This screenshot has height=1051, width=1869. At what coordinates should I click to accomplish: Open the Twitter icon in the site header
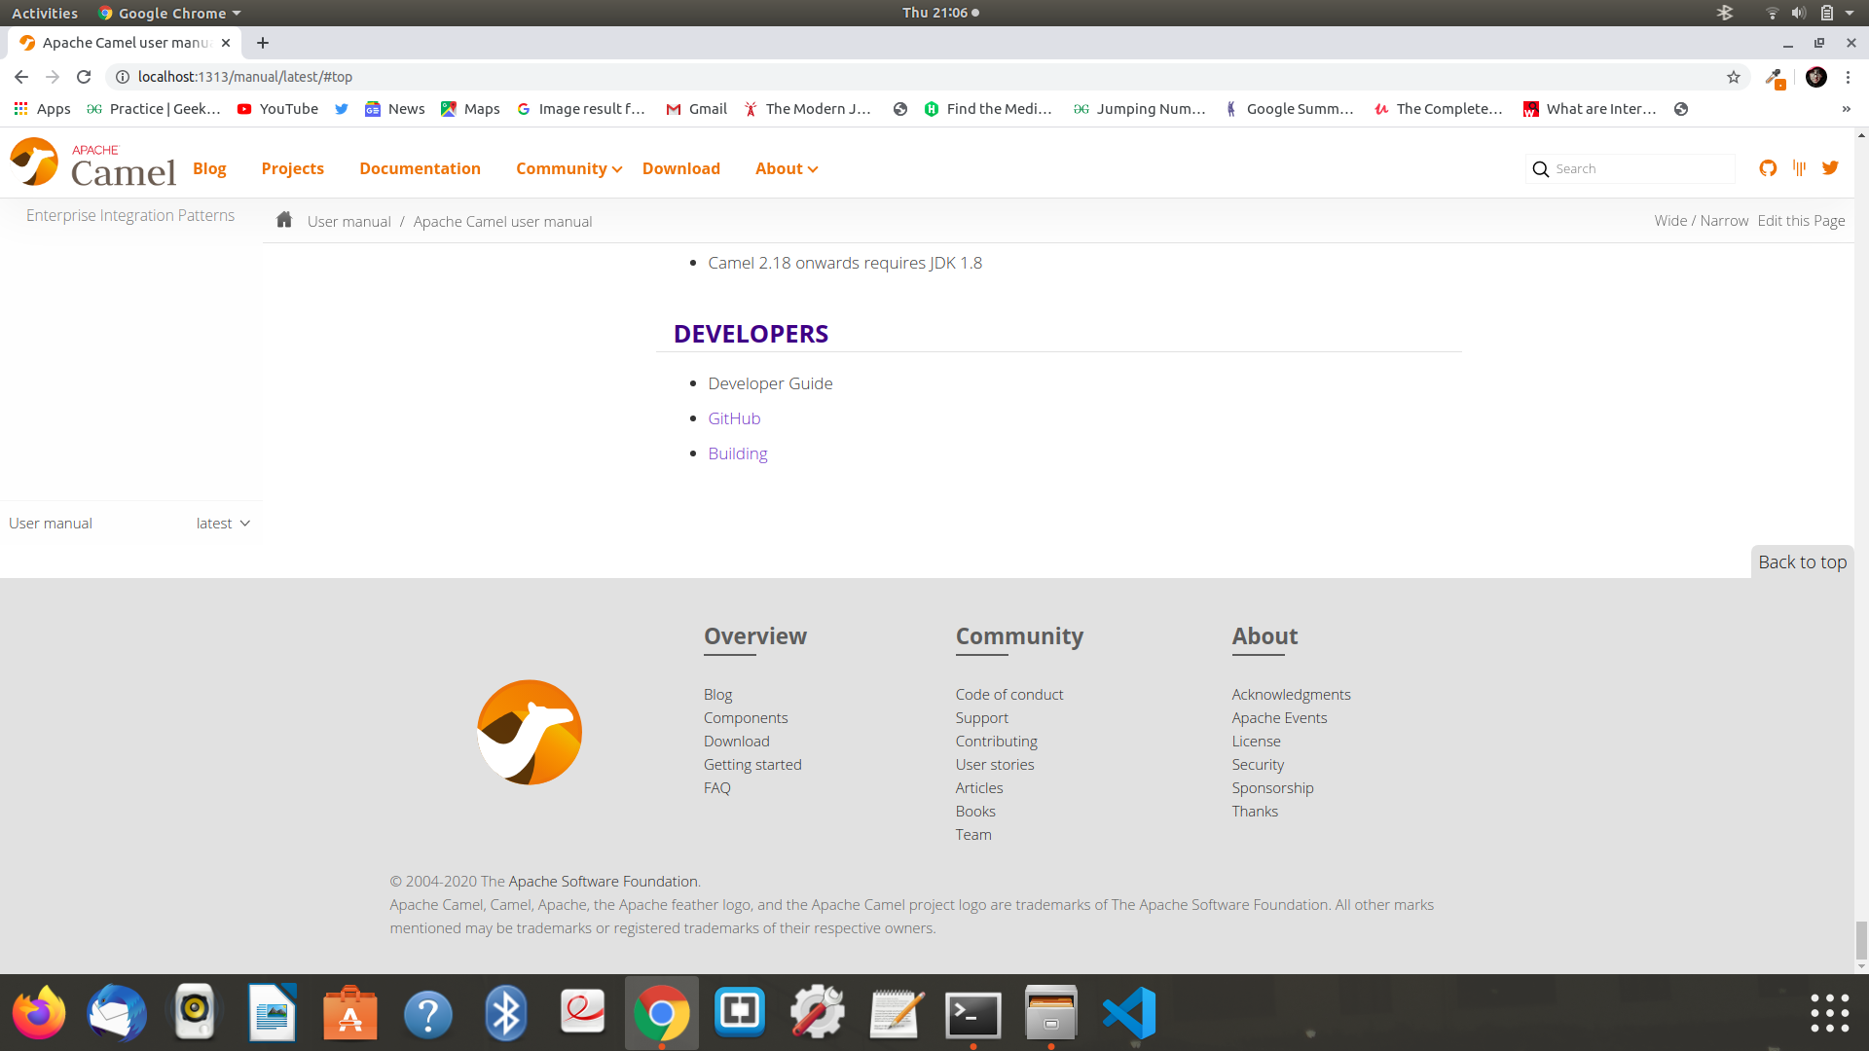[x=1830, y=168]
